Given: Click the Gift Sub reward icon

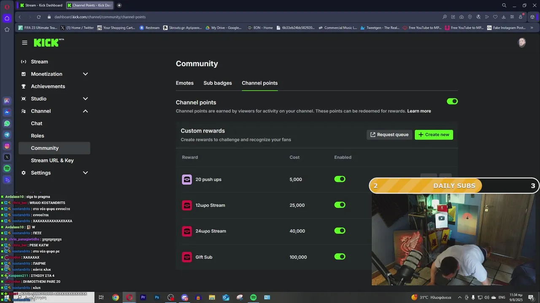Looking at the screenshot, I should pos(187,257).
